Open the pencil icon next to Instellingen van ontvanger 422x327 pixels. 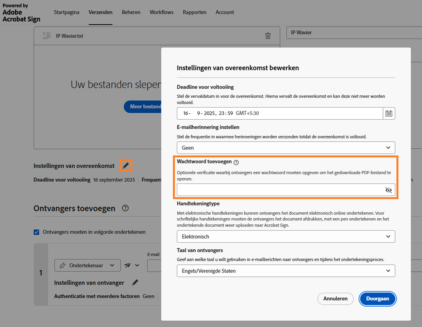[135, 283]
